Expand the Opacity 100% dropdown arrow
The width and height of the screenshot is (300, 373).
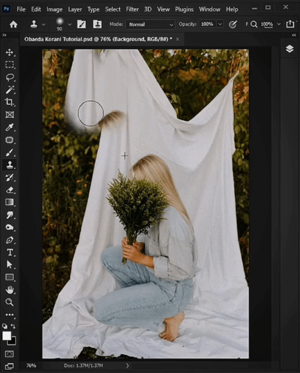(x=220, y=24)
